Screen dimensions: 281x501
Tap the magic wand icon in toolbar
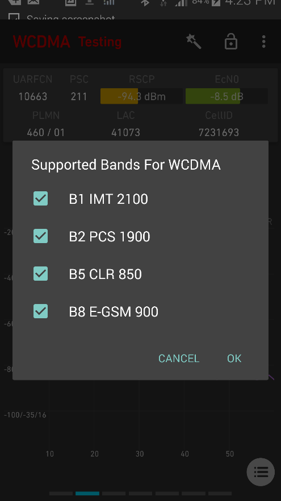(x=194, y=42)
